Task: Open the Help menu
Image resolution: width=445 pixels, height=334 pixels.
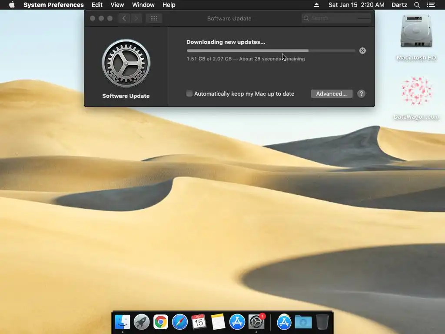Action: (x=169, y=5)
